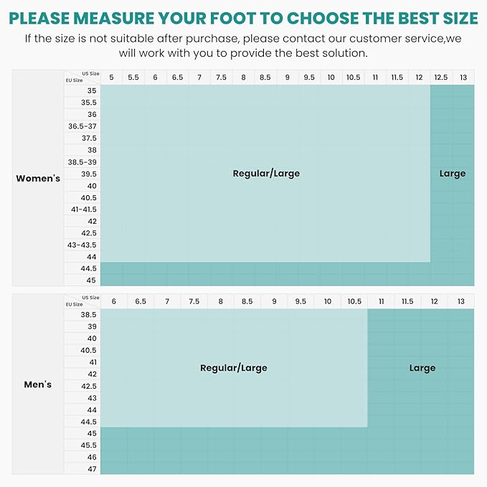Click EU size 36.5-37 in the Women's chart
Screen dimensions: 487x487
click(82, 126)
